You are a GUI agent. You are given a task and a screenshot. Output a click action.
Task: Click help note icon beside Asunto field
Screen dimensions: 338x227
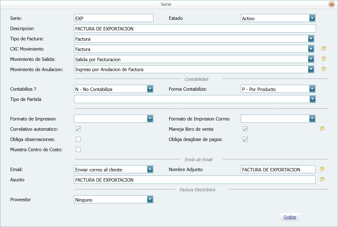click(322, 179)
